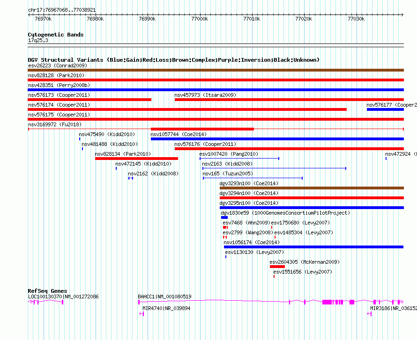Select the DGV Structural Variants track title
Screen dimensions: 417x340
coord(174,60)
